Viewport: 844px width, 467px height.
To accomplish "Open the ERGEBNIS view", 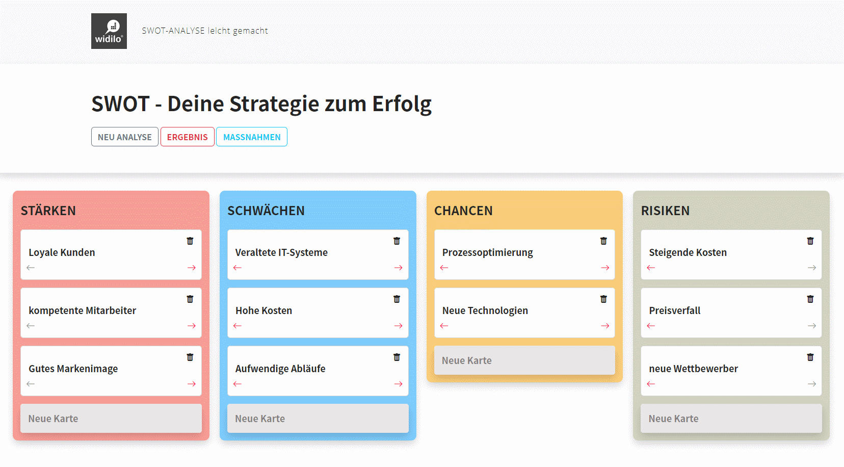I will pyautogui.click(x=187, y=137).
